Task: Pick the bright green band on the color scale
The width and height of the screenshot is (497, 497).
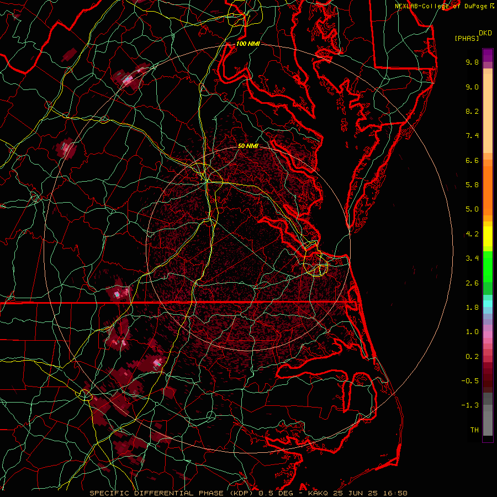Action: pos(488,267)
